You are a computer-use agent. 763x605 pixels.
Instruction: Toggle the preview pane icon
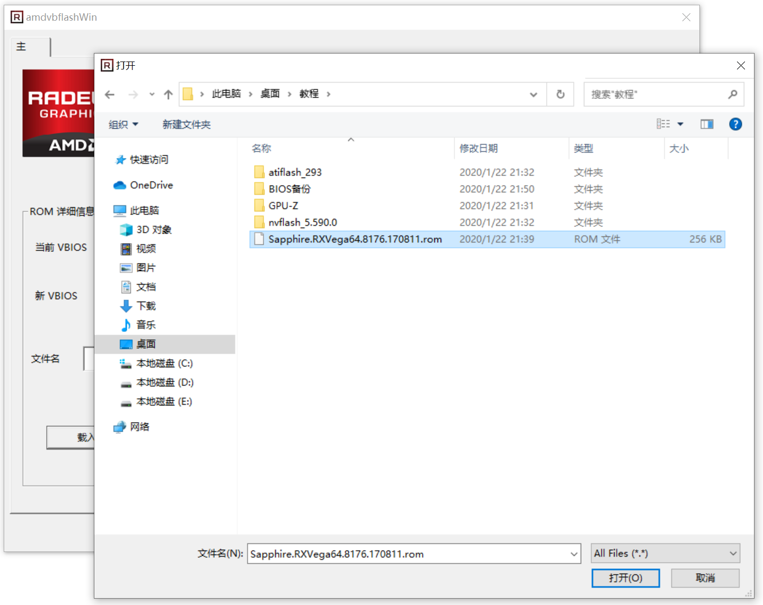click(707, 124)
